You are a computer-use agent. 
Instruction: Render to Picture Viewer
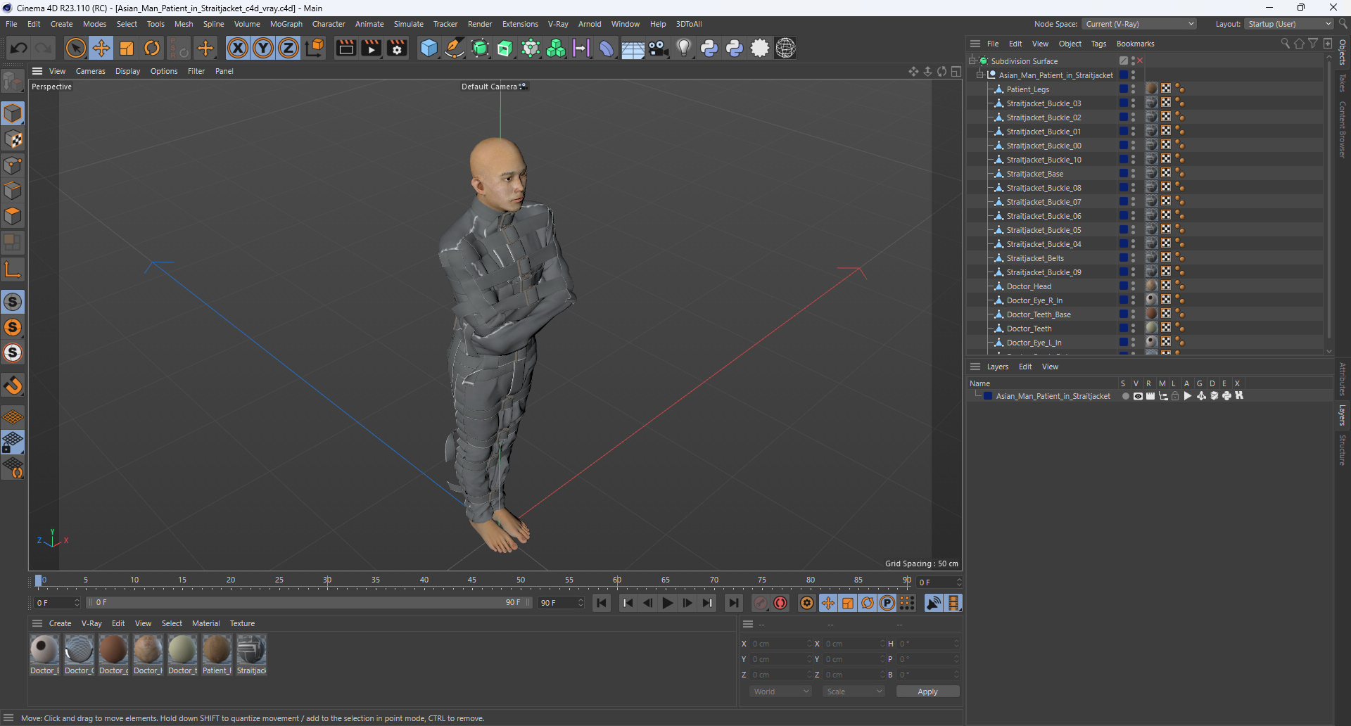pyautogui.click(x=371, y=48)
